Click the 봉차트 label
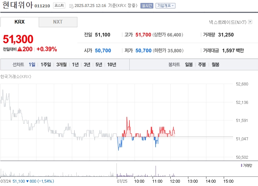The width and height of the screenshot is (258, 186). 174,64
